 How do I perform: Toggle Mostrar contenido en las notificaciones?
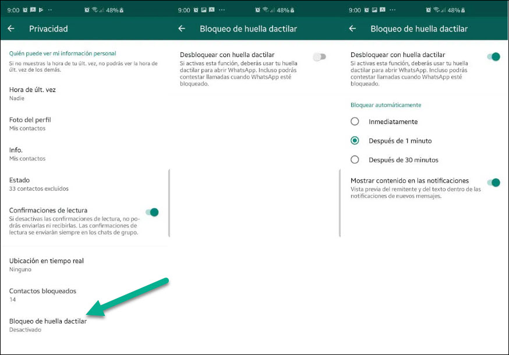[493, 183]
